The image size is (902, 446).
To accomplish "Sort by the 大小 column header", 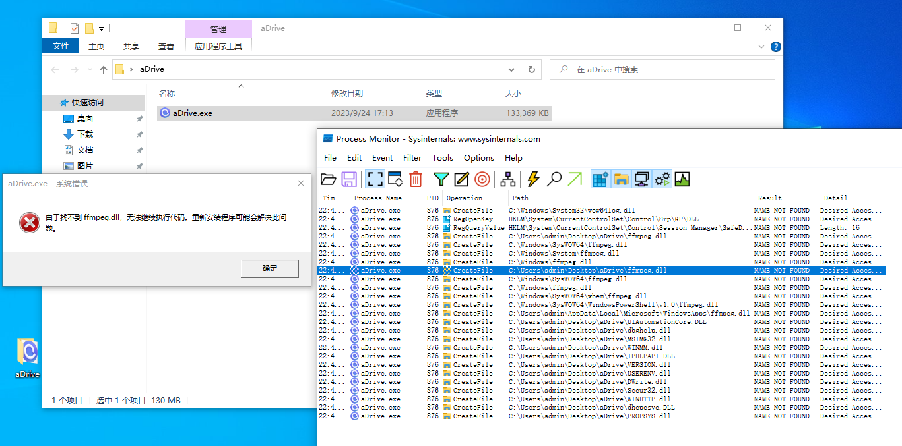I will click(x=527, y=94).
